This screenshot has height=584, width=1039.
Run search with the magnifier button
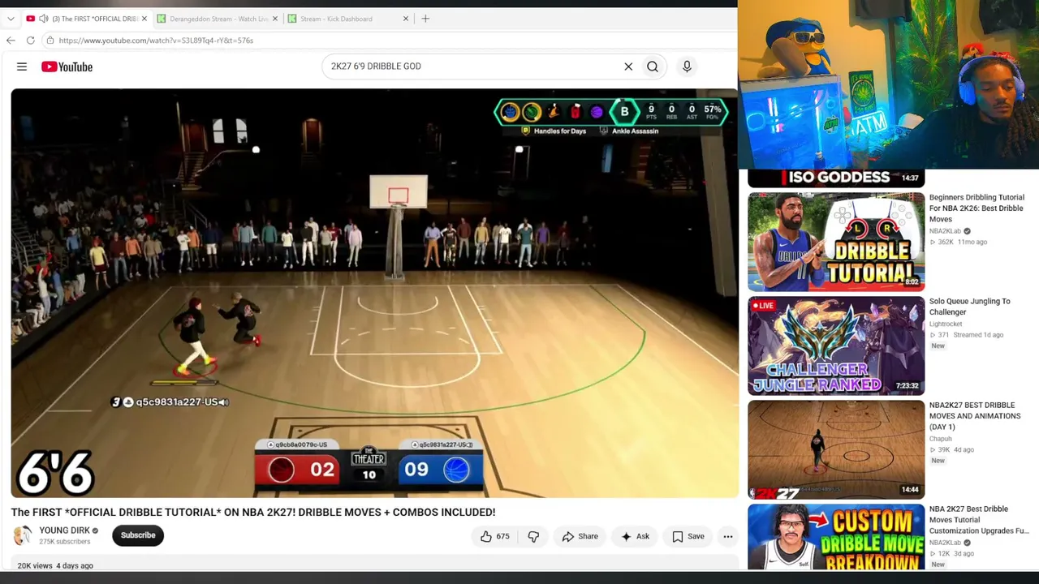[653, 67]
